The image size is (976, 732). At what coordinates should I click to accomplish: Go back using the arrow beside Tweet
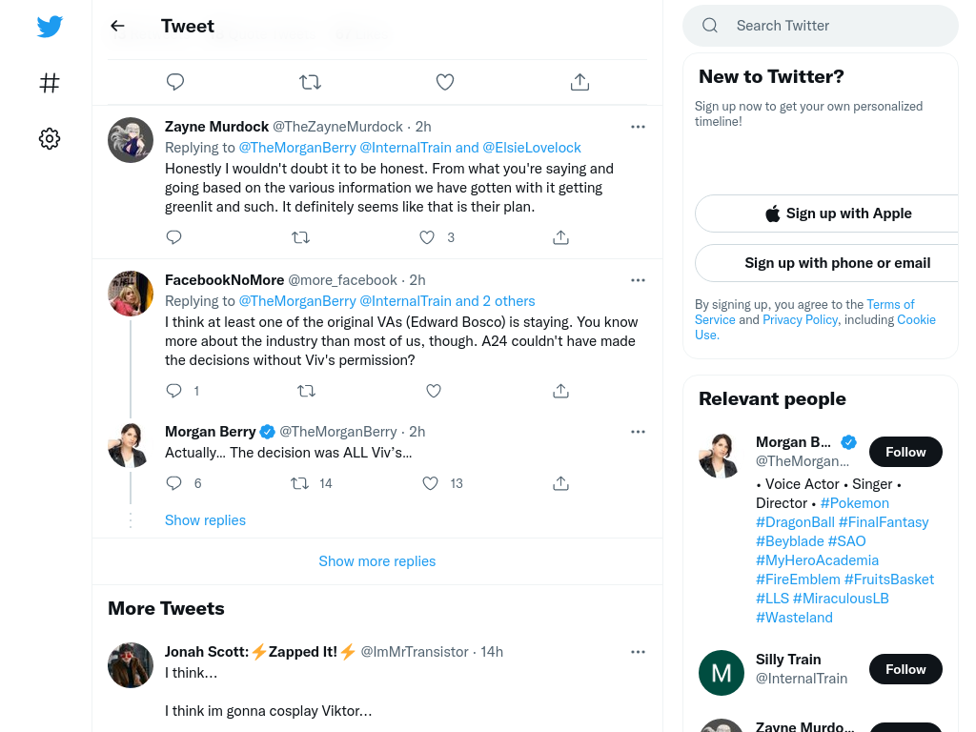(x=117, y=26)
